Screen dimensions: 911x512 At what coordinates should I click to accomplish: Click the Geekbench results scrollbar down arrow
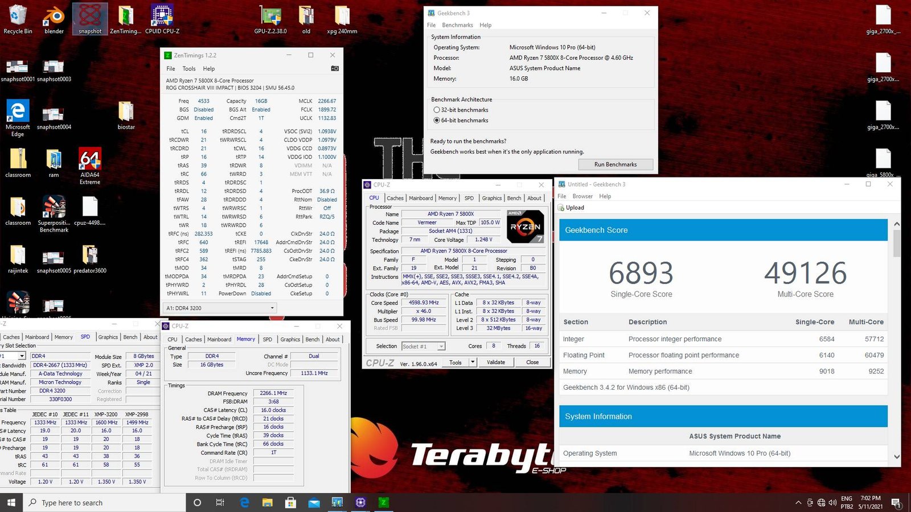click(897, 457)
